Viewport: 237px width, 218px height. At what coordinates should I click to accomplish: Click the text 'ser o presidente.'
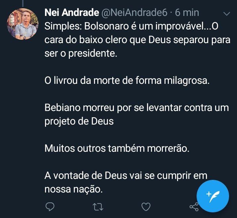tap(81, 54)
